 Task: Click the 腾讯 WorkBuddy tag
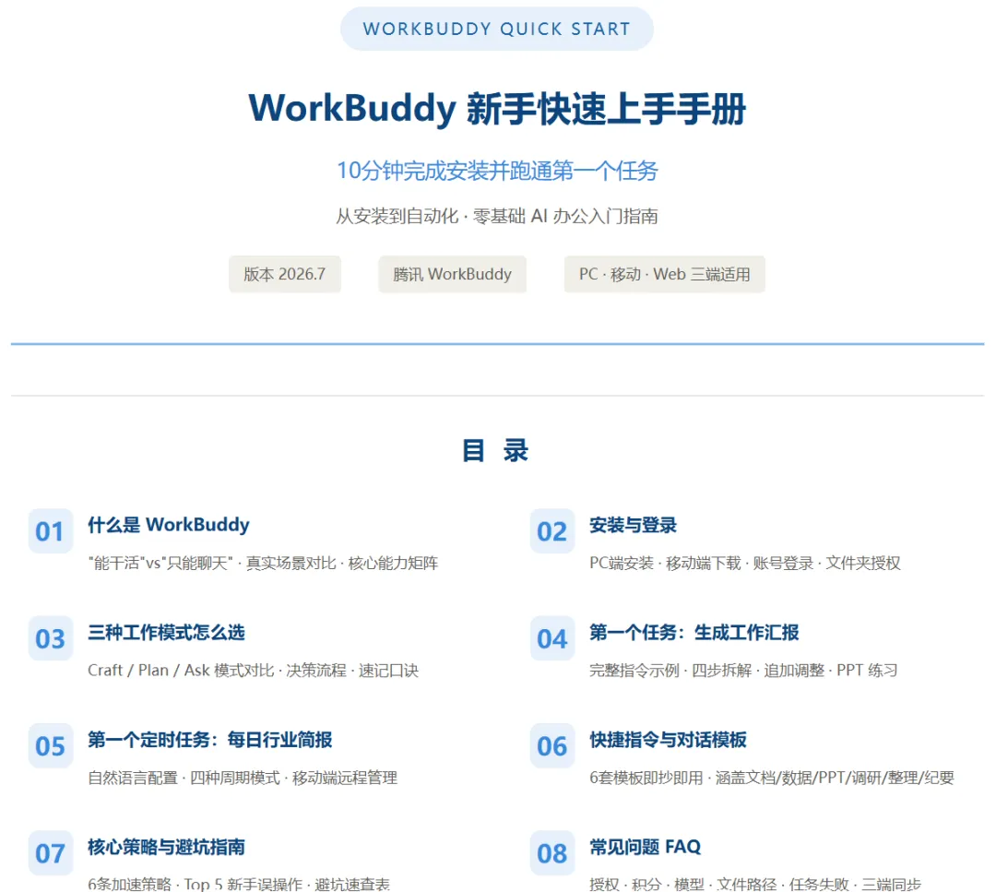[x=452, y=274]
